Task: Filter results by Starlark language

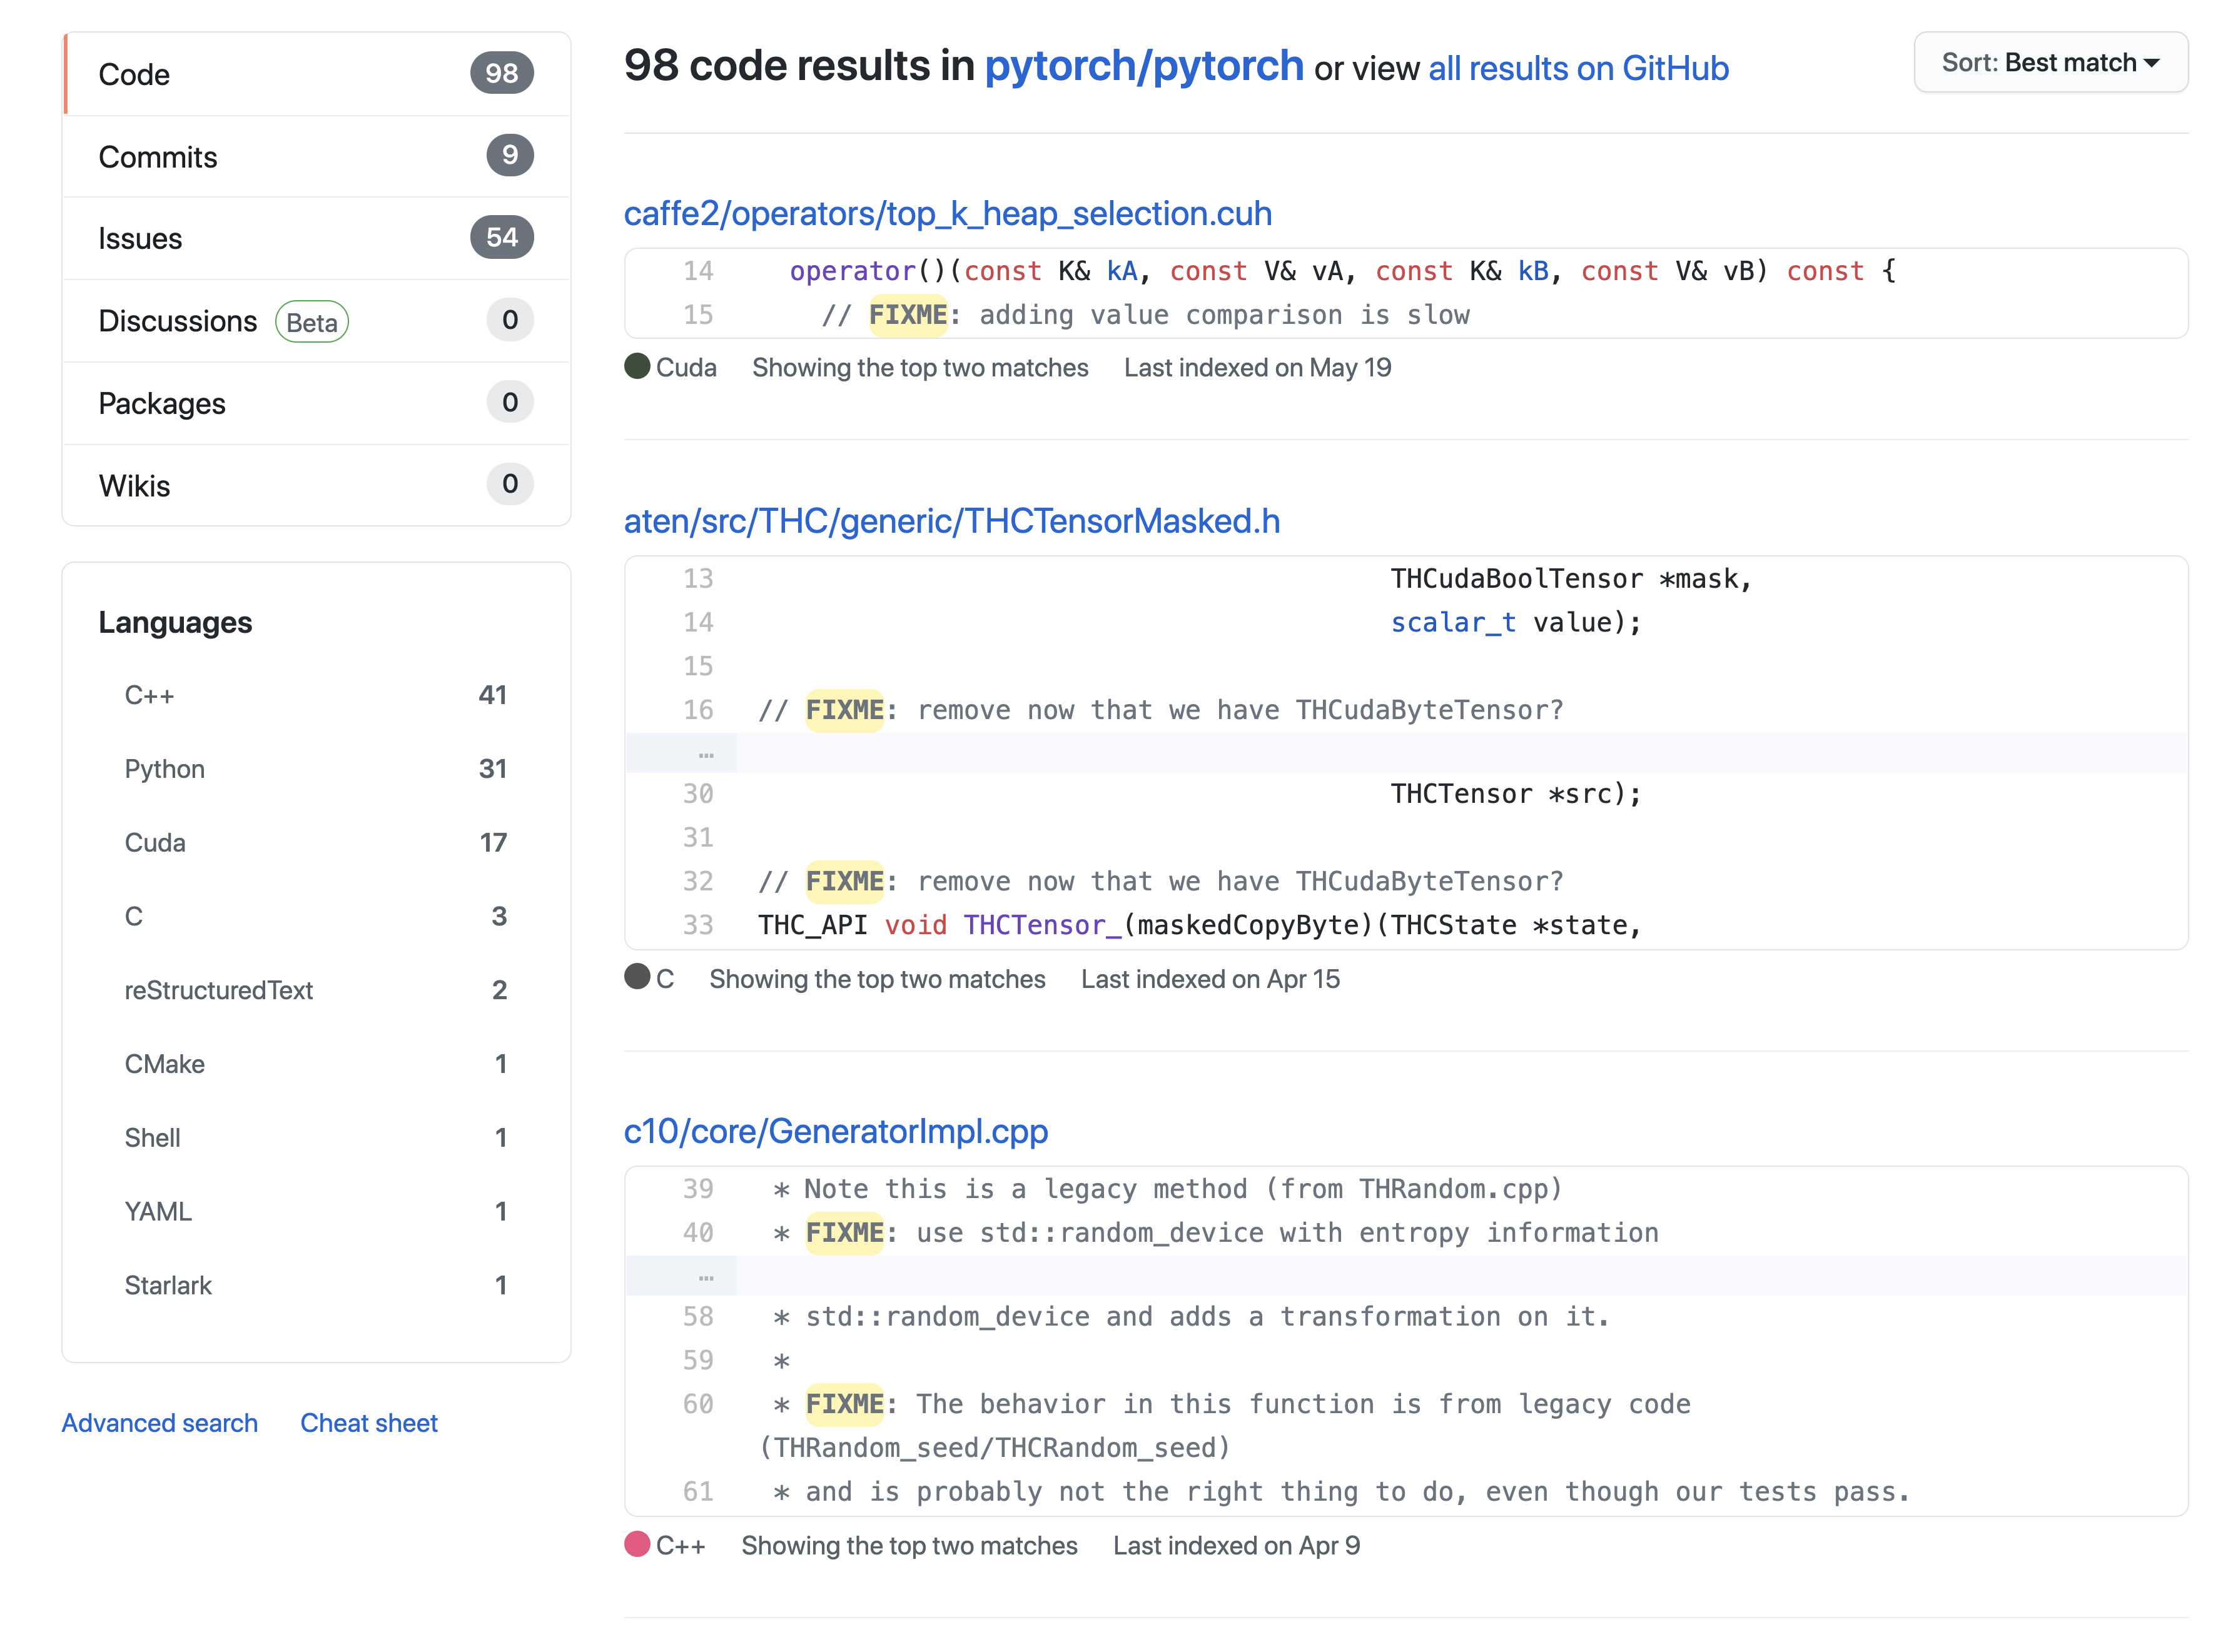Action: pos(316,1286)
